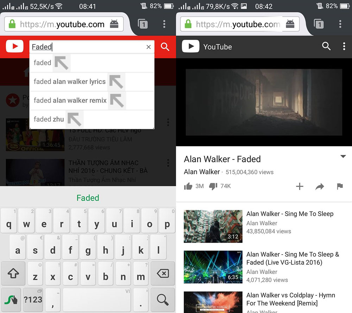Tap the arrow to autofill 'faded alan walker lyrics'

[117, 81]
